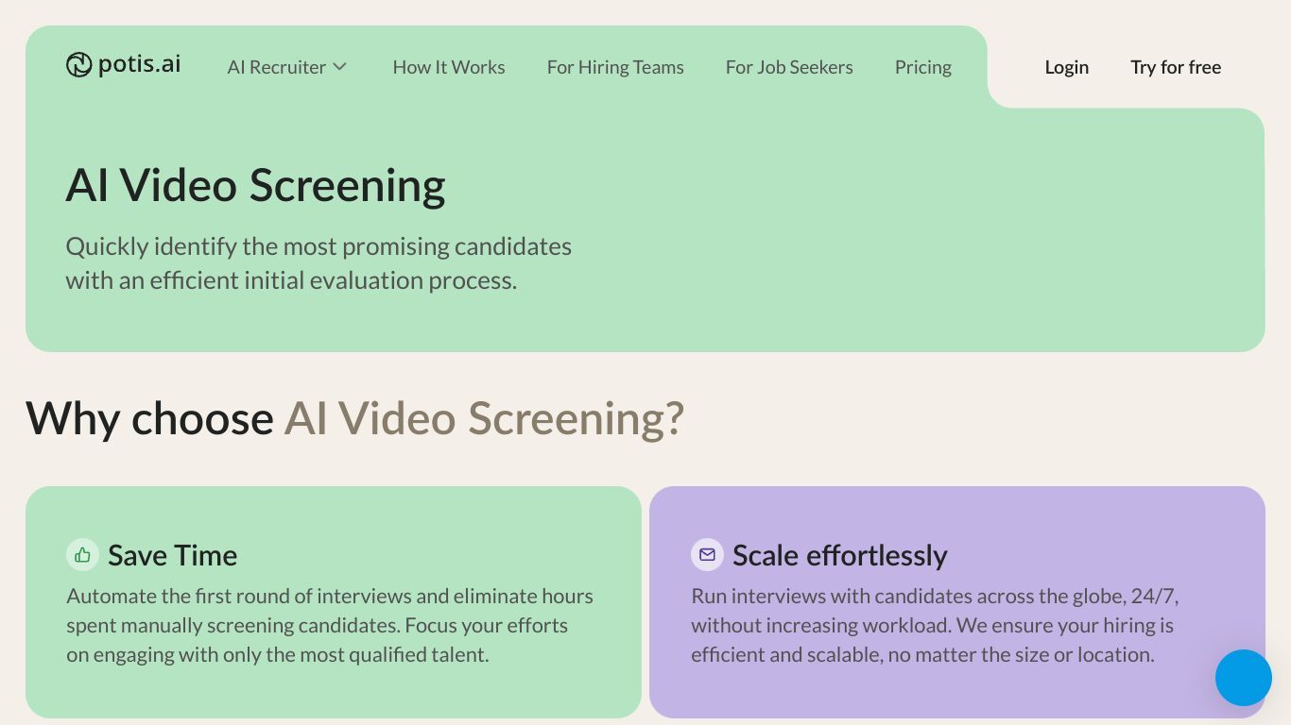Click the Login link
Screen dimensions: 1291x725
(1067, 67)
